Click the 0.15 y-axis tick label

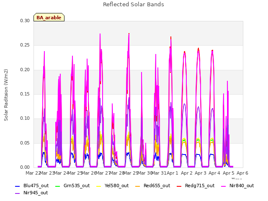tap(25, 94)
